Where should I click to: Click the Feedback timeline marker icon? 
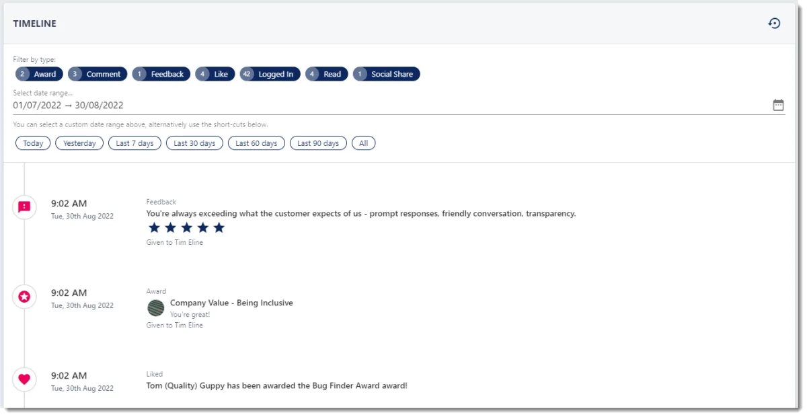(24, 207)
